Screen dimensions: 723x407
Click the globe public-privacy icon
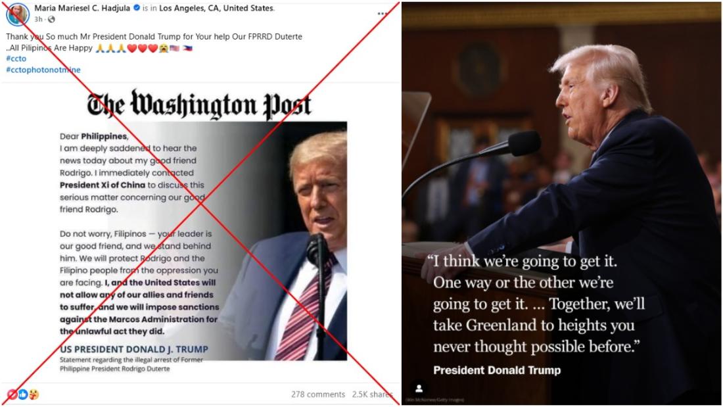click(x=51, y=19)
